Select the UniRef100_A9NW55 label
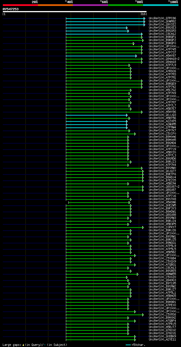Viewport: 181px width, 347px height. [x=162, y=274]
